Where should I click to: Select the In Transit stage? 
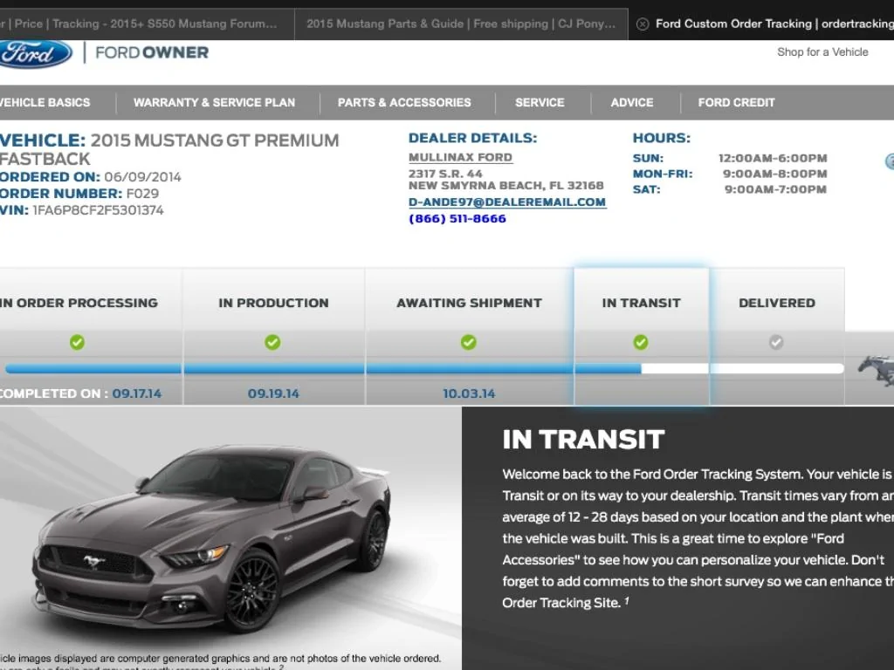pos(641,303)
